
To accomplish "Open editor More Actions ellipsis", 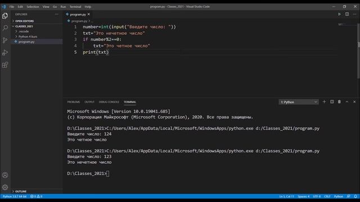I will pos(354,14).
